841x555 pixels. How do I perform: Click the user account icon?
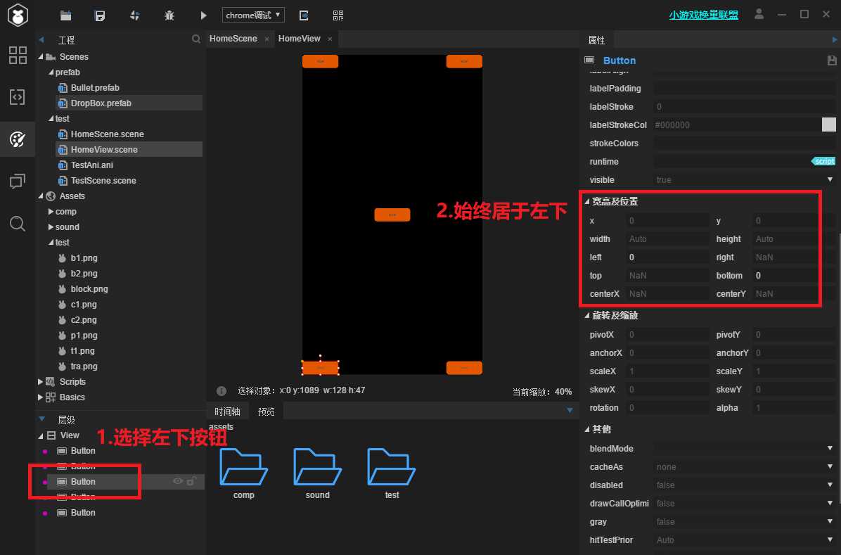click(x=759, y=14)
